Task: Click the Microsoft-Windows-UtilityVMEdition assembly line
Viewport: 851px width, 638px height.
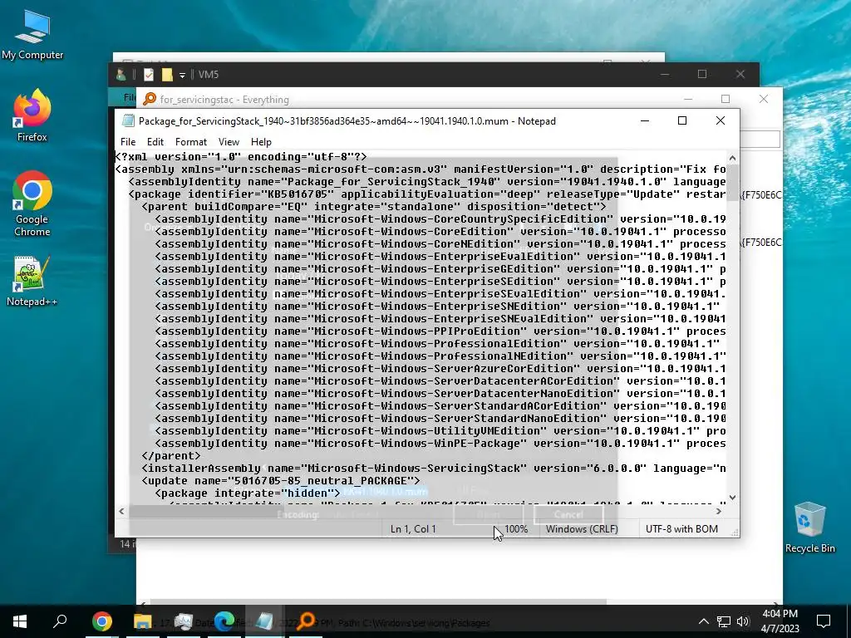Action: pos(440,431)
